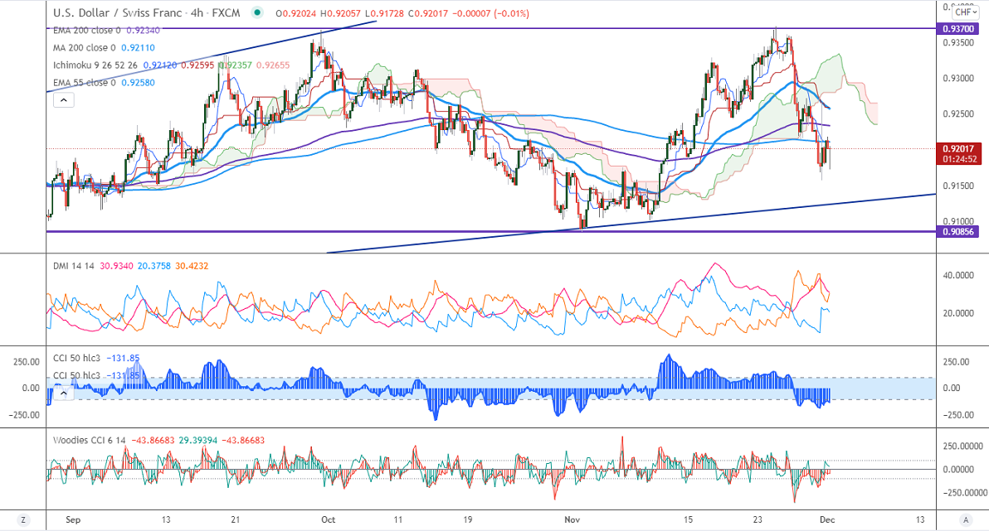Click the MA 200 value 0.92110
The height and width of the screenshot is (531, 989).
138,48
